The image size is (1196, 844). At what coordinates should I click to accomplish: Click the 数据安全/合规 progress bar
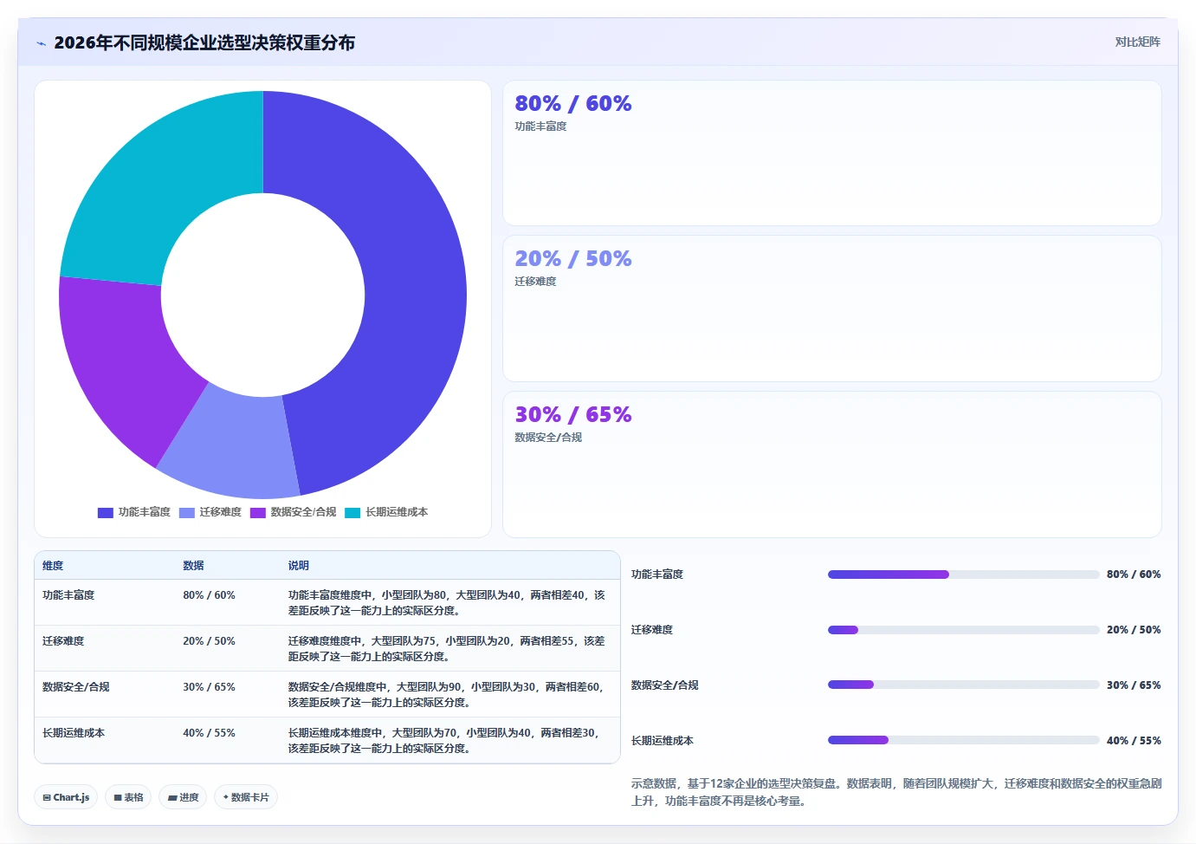click(964, 685)
